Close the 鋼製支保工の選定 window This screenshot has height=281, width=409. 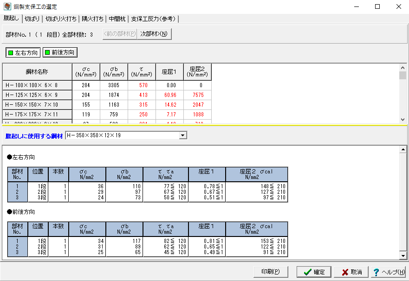tap(399, 6)
